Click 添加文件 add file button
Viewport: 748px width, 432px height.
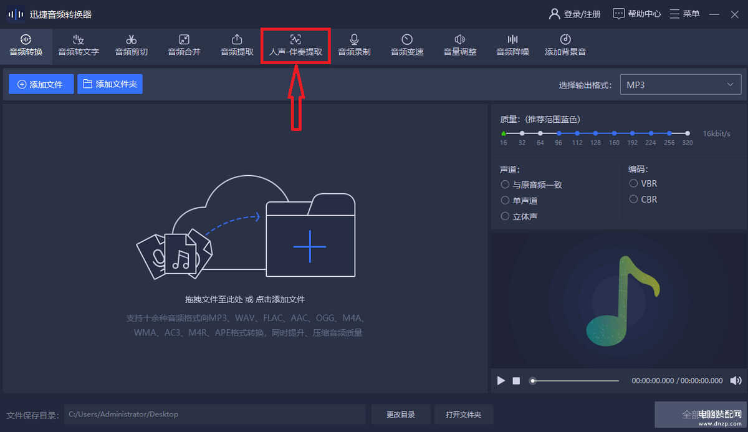click(41, 84)
